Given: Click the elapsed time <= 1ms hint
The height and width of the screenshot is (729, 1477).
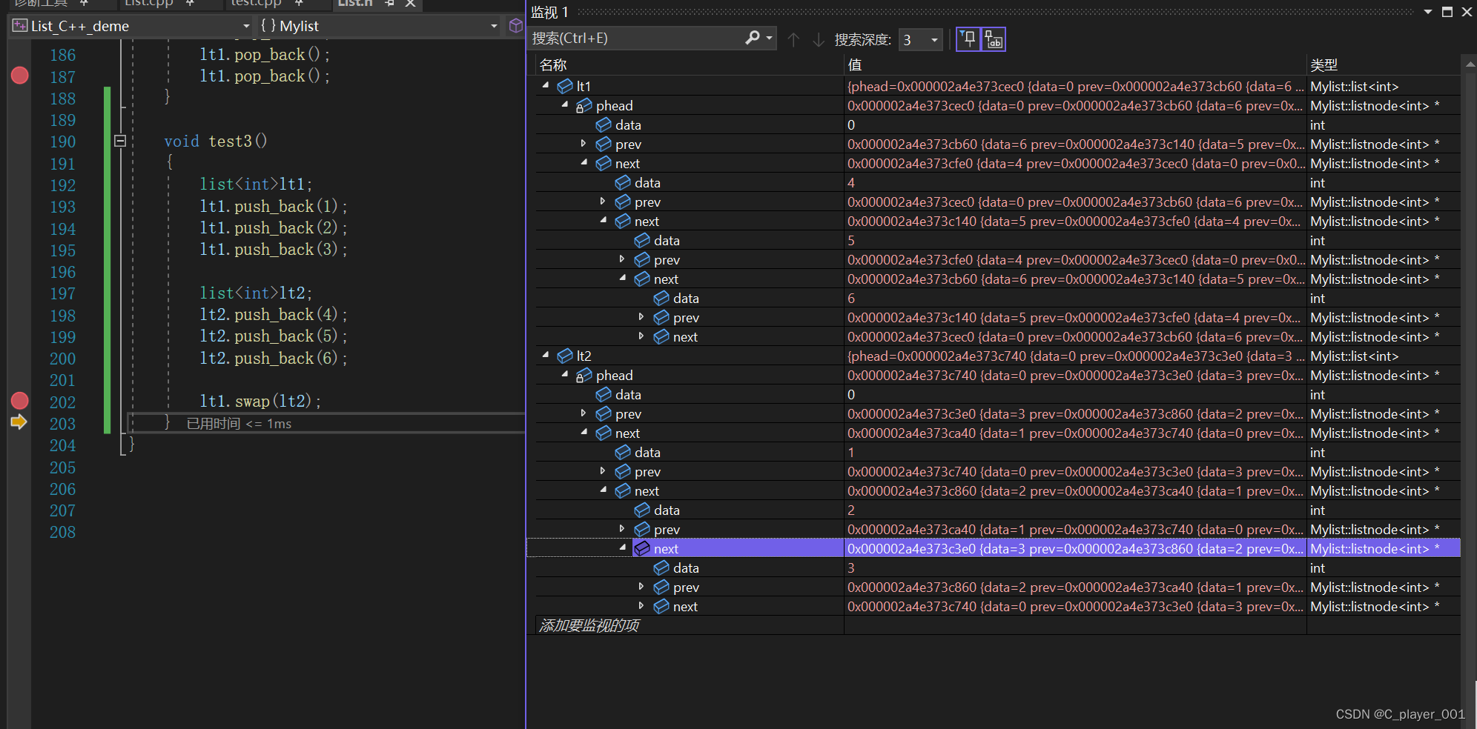Looking at the screenshot, I should pos(239,424).
